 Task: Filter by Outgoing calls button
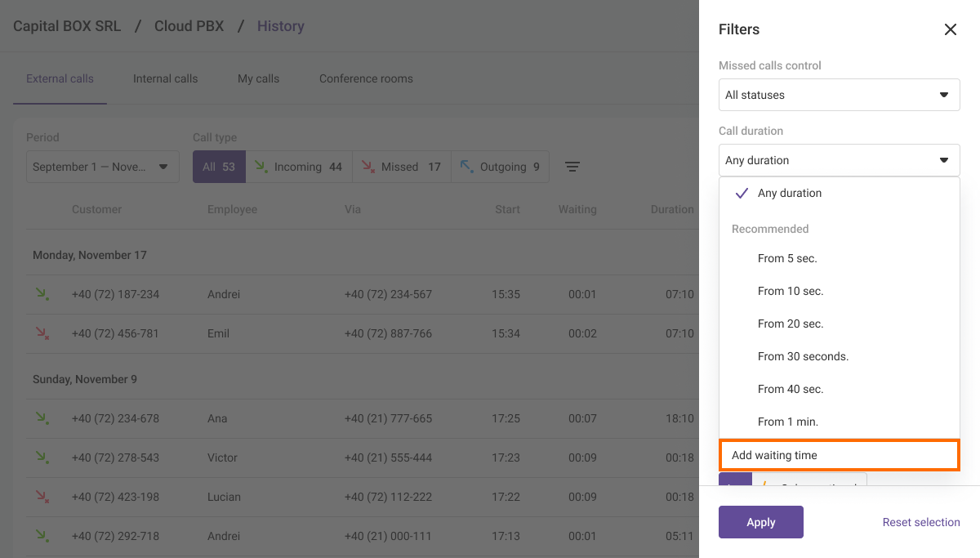tap(500, 167)
